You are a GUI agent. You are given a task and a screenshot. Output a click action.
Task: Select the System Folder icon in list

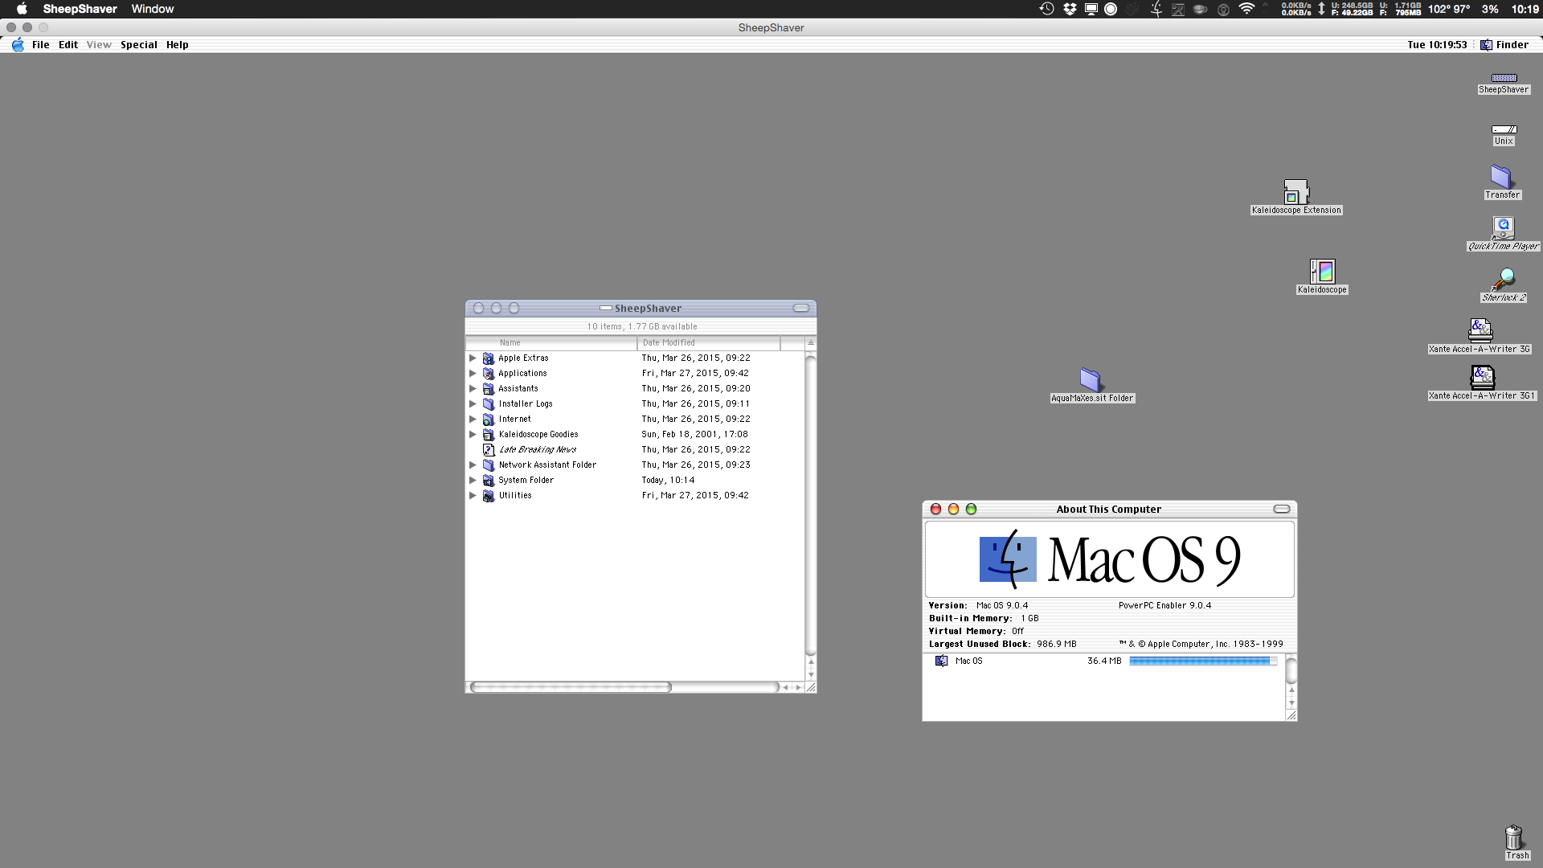click(488, 481)
